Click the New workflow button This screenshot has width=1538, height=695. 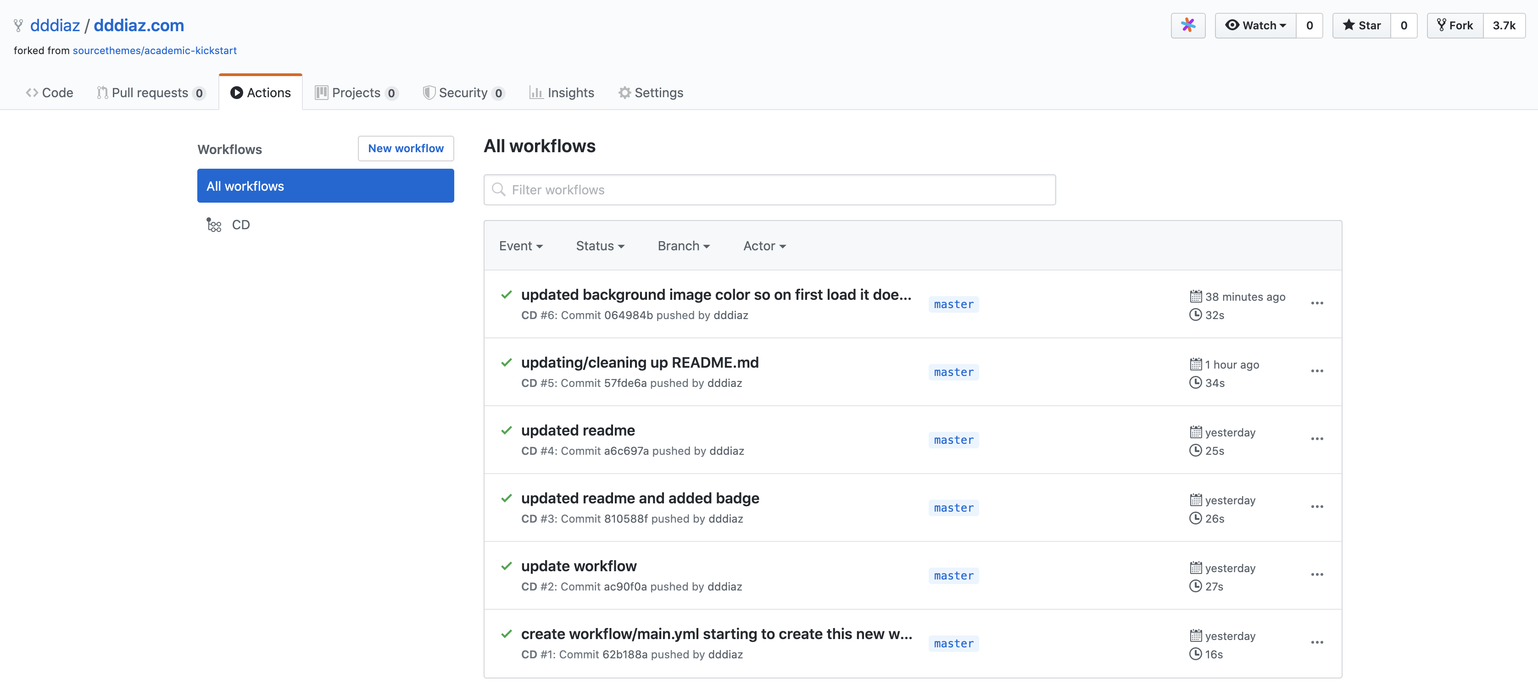(x=406, y=148)
